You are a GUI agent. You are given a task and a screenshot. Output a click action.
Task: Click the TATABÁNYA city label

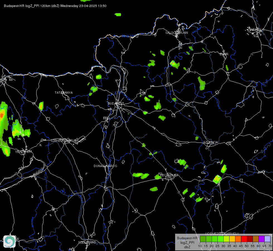click(x=64, y=93)
